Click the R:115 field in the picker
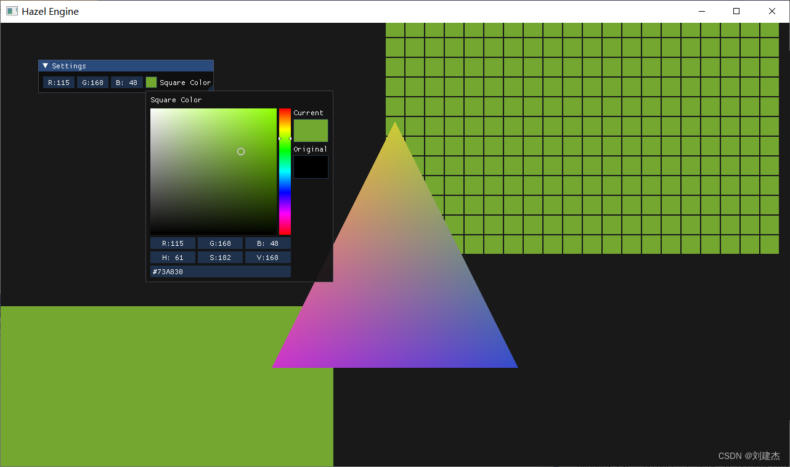Screen dimensions: 790x467 tap(173, 243)
